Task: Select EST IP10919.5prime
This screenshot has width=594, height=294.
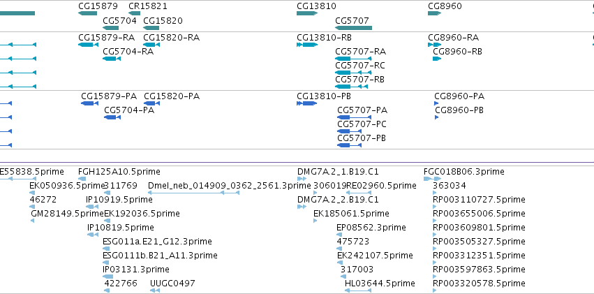Action: pyautogui.click(x=92, y=207)
